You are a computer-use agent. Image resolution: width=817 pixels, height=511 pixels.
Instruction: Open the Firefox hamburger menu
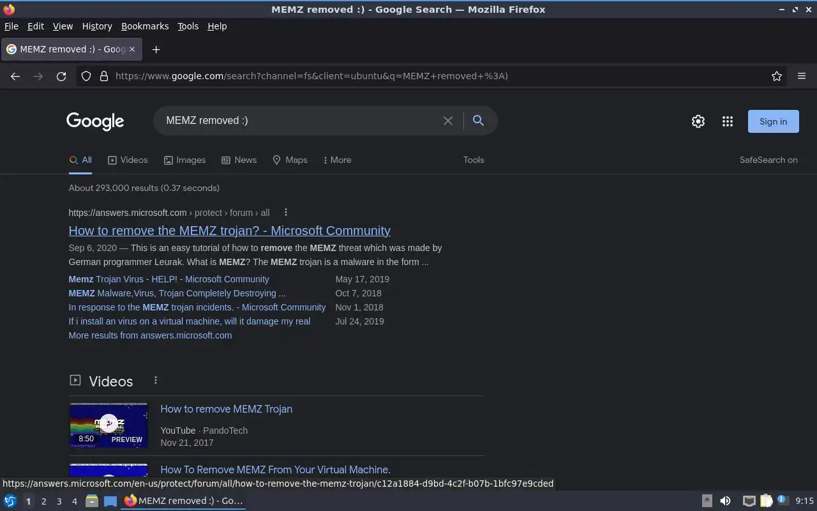click(802, 76)
